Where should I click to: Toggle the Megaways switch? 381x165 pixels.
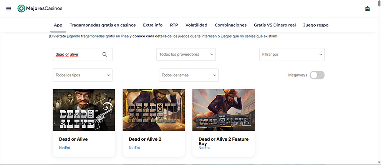(317, 75)
